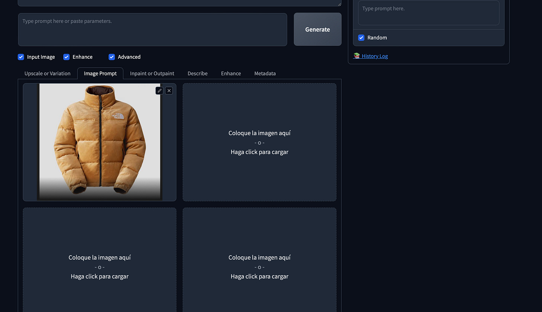The height and width of the screenshot is (312, 542).
Task: Click the empty upload slot beside jacket image
Action: coord(259,142)
